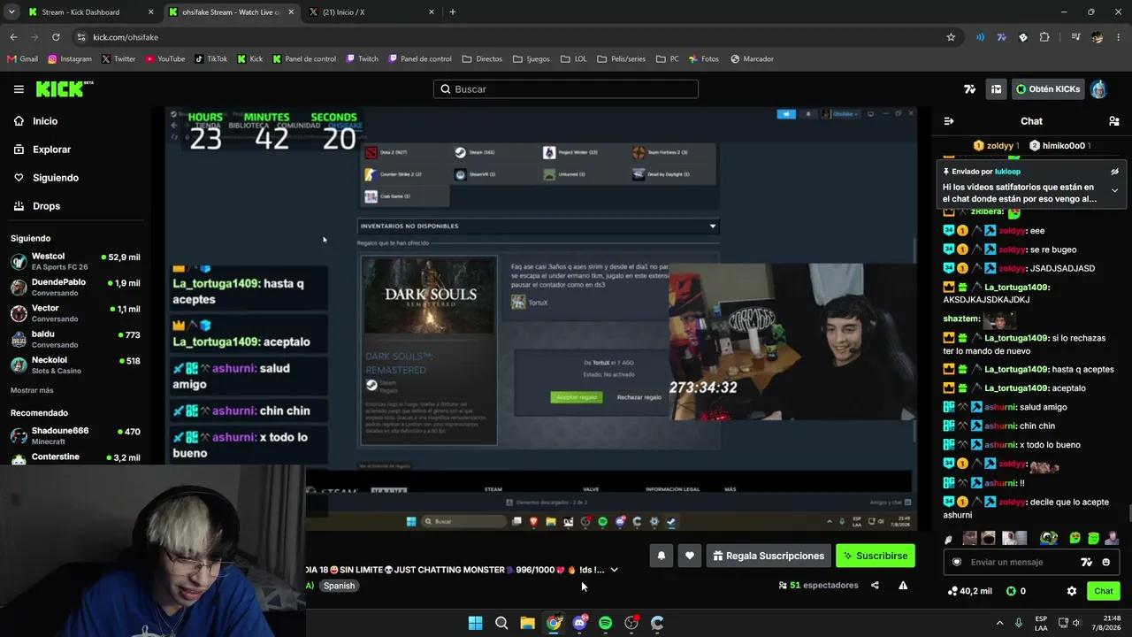Report the stream with the warning icon

[903, 585]
